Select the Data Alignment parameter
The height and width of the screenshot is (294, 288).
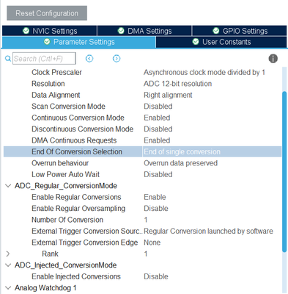click(x=56, y=95)
